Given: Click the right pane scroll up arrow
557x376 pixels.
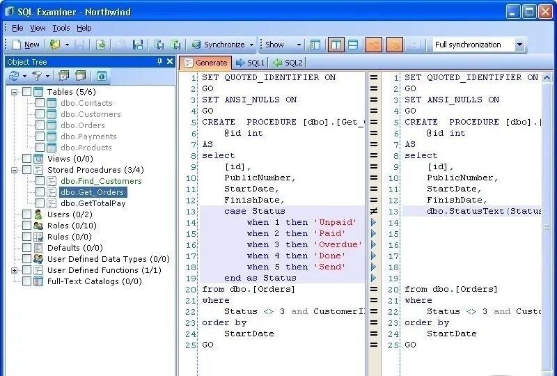Looking at the screenshot, I should pos(547,77).
